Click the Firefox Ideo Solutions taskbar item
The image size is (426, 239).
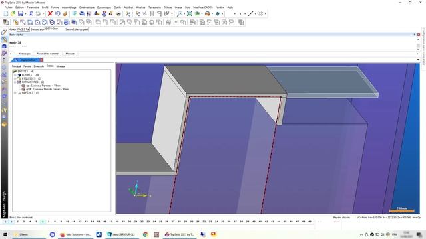point(75,234)
